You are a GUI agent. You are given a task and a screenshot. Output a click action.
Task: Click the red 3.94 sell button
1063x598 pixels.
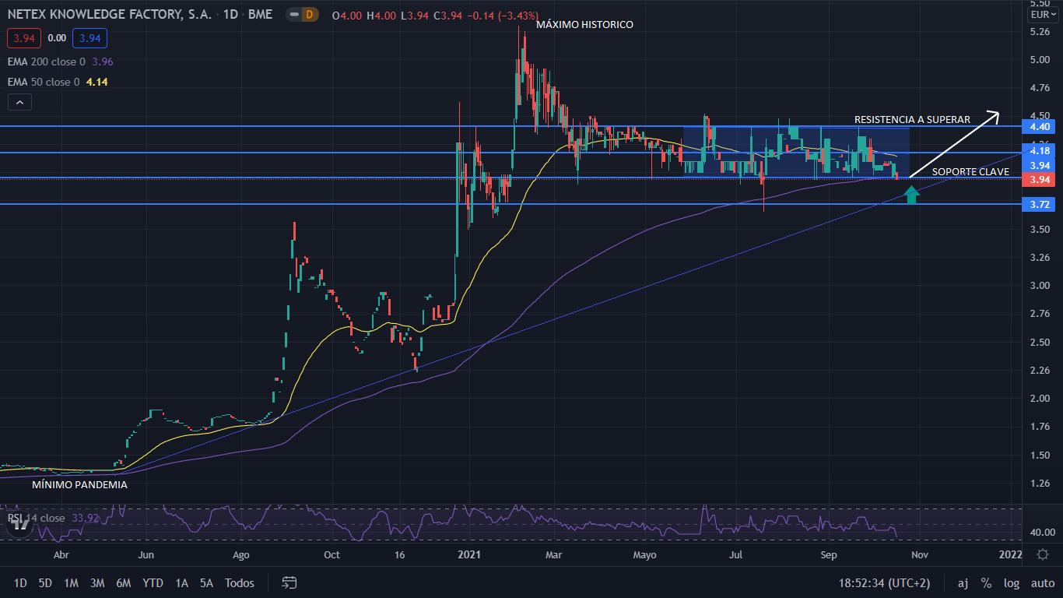24,37
